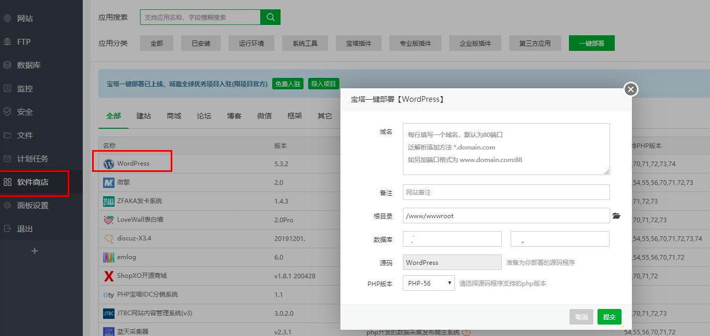
Task: Switch to the 商城 tab
Action: (174, 116)
